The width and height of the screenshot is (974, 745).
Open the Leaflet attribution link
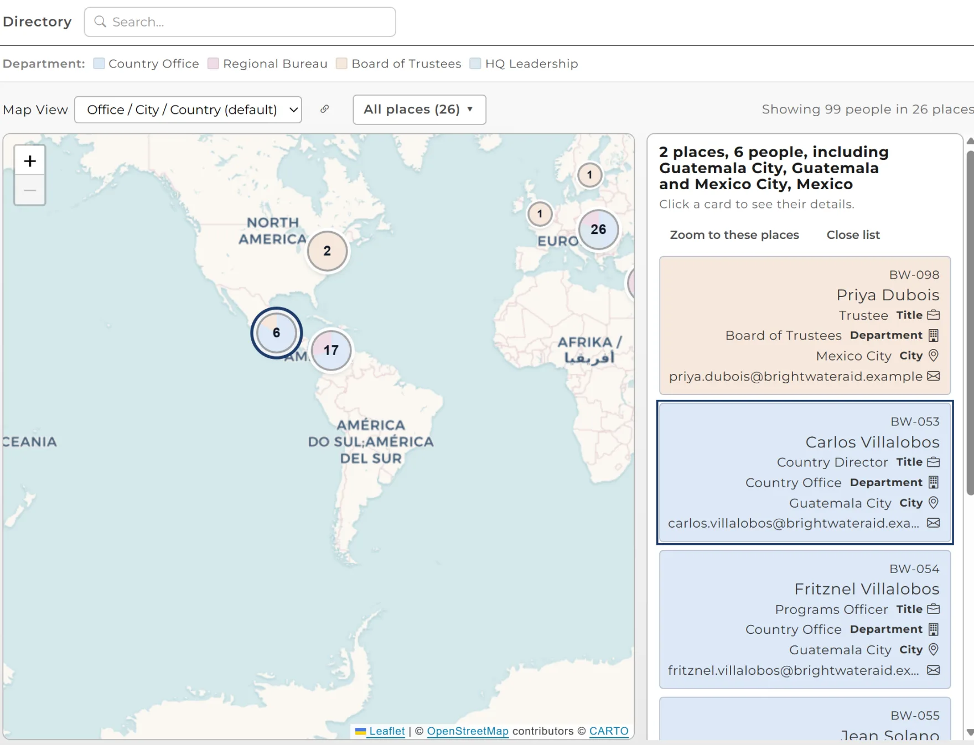[x=387, y=731]
